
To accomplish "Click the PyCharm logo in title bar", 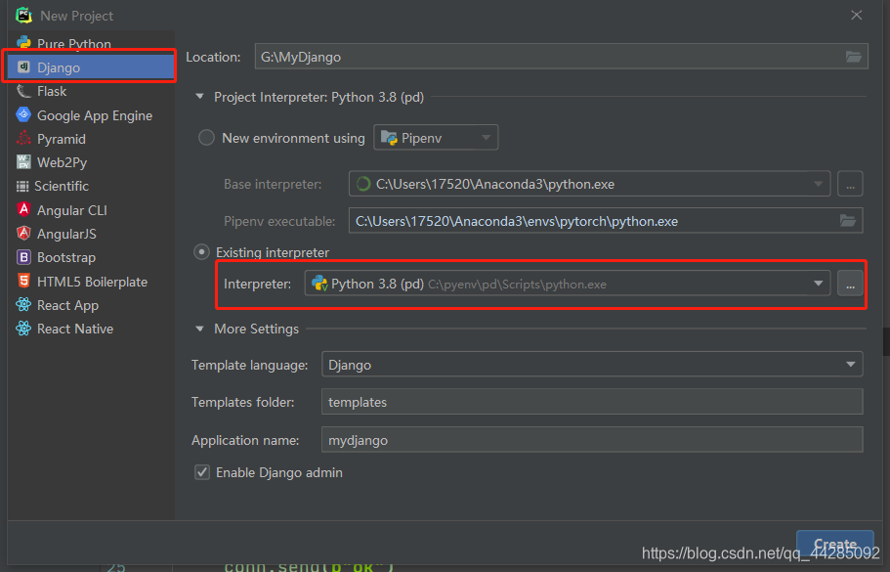I will [x=23, y=16].
